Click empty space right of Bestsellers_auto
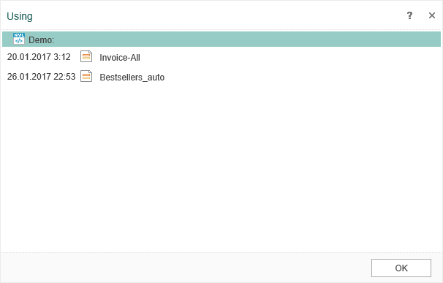This screenshot has width=443, height=283. coord(303,77)
